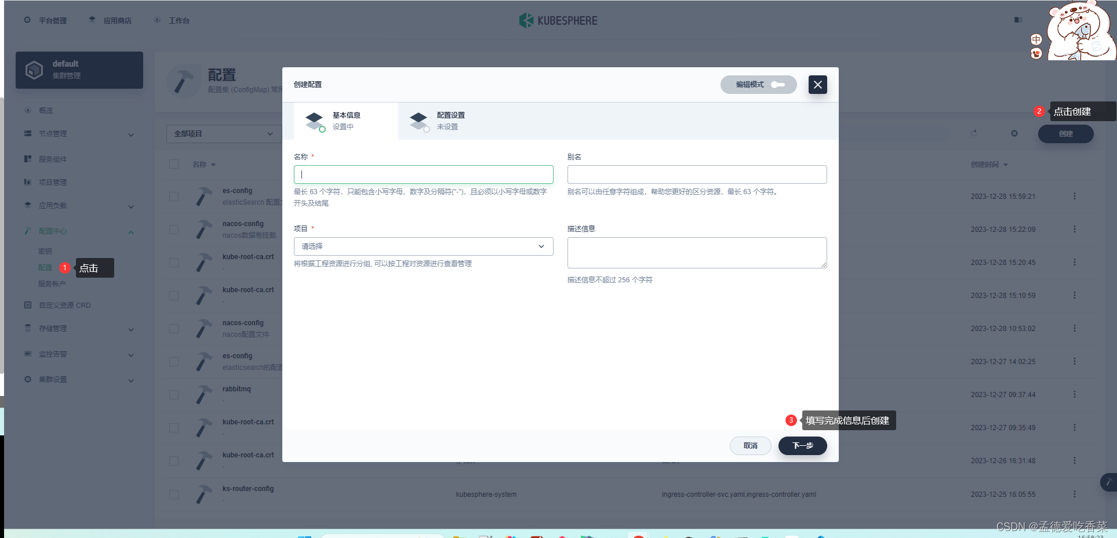Click the 名称 input field

pyautogui.click(x=423, y=174)
